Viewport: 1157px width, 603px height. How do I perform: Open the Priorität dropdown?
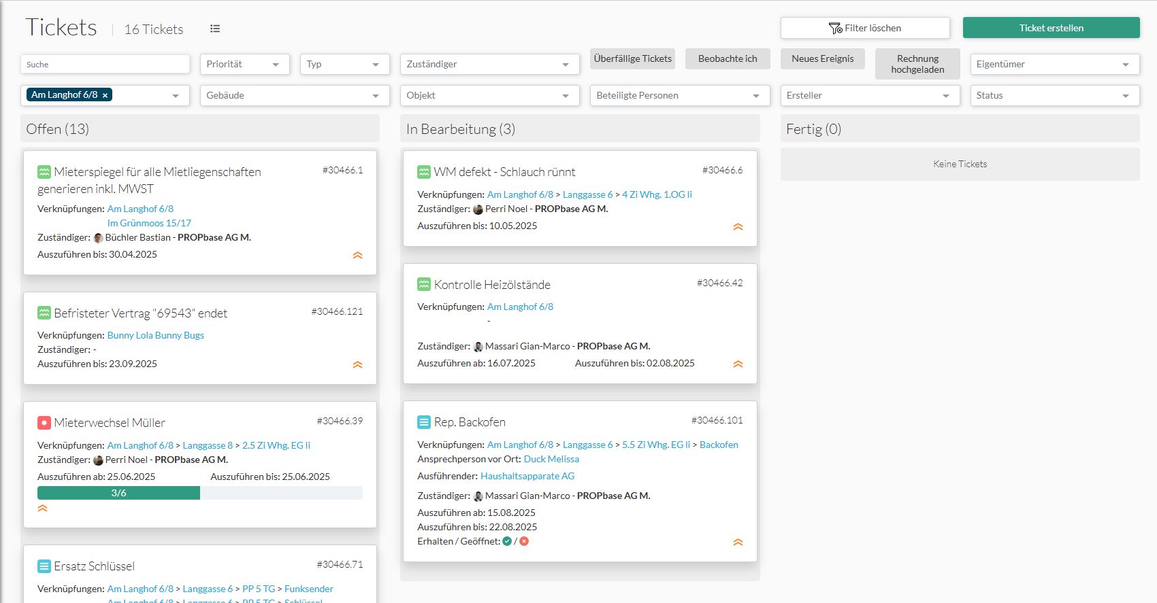244,64
